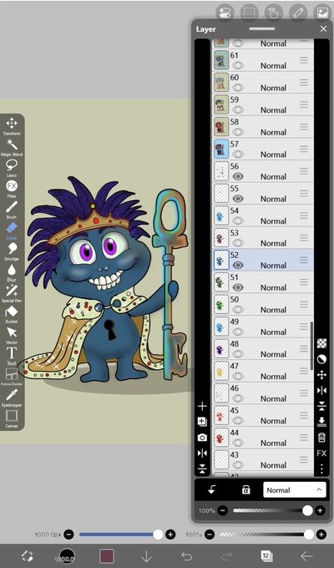The height and width of the screenshot is (568, 334).
Task: Select the Blur tool
Action: pos(12,272)
